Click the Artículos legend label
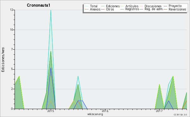This screenshot has width=190, height=117. (132, 6)
